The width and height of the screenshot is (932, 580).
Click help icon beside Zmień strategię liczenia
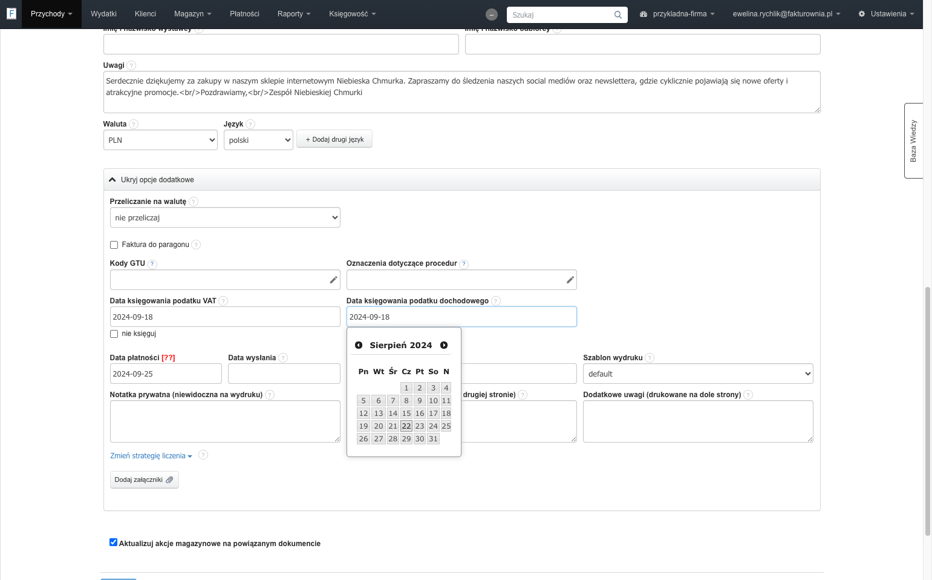click(x=203, y=455)
